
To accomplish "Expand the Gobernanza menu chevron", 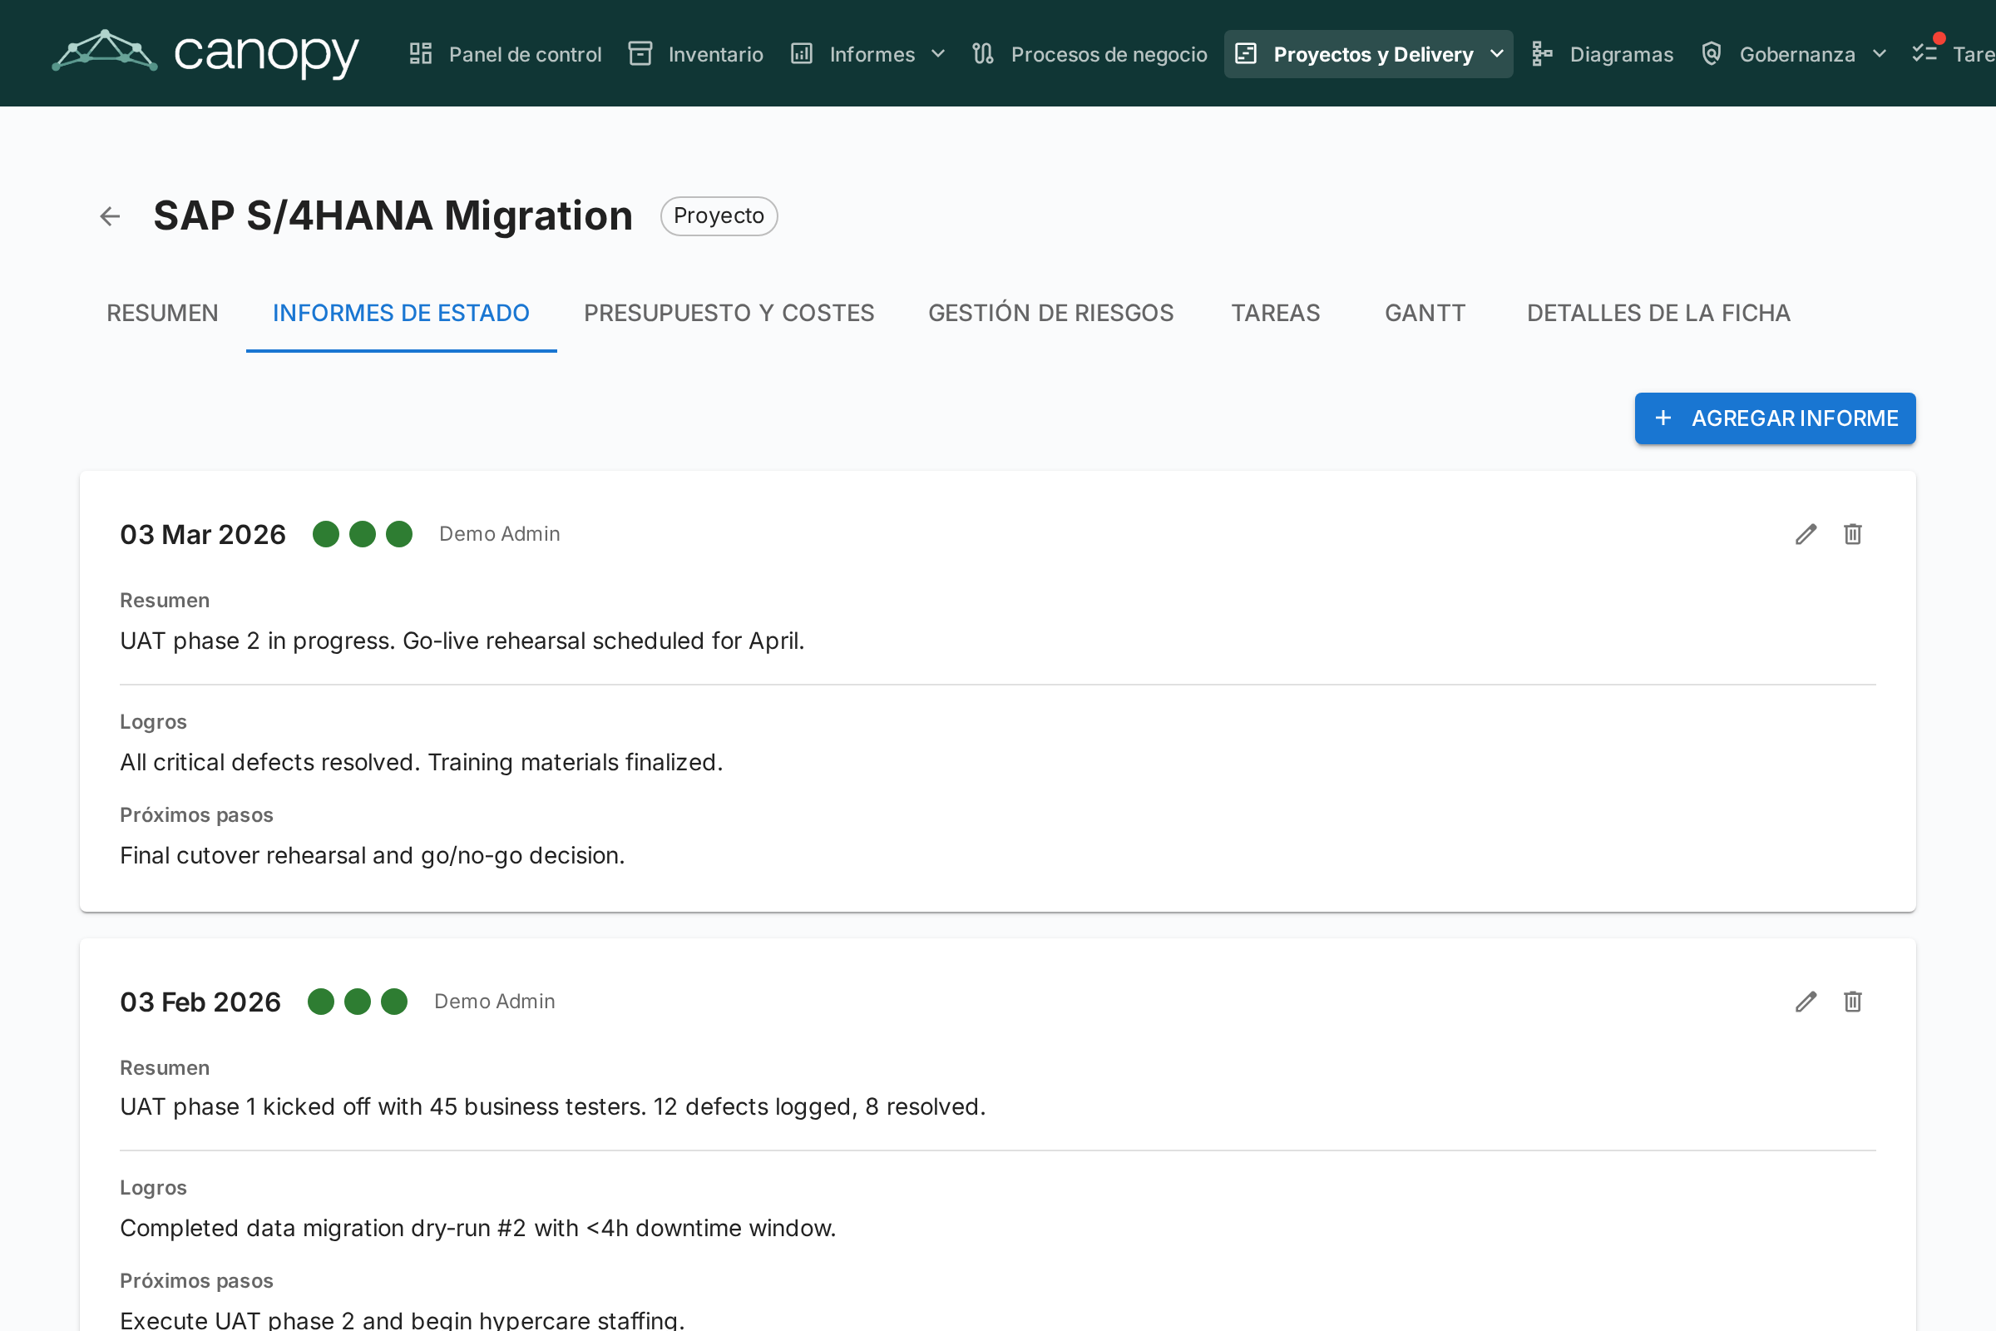I will coord(1880,54).
